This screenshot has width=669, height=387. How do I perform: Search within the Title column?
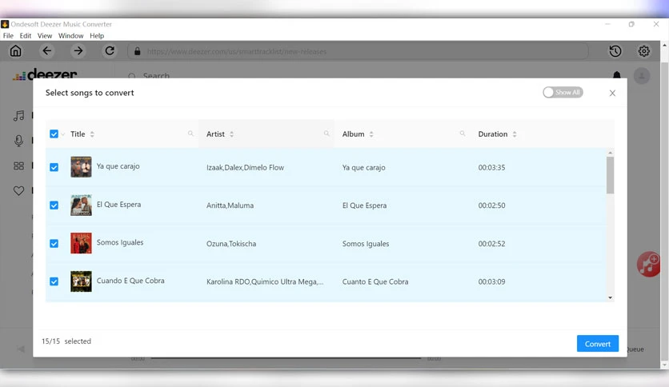point(190,134)
